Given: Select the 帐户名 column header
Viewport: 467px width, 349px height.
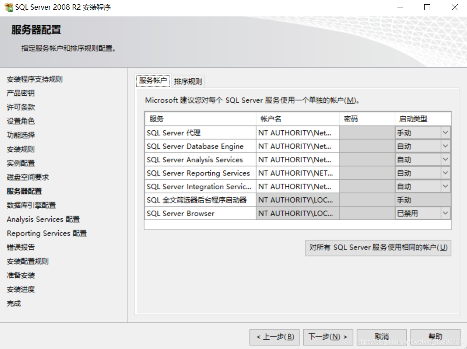Looking at the screenshot, I should [297, 119].
